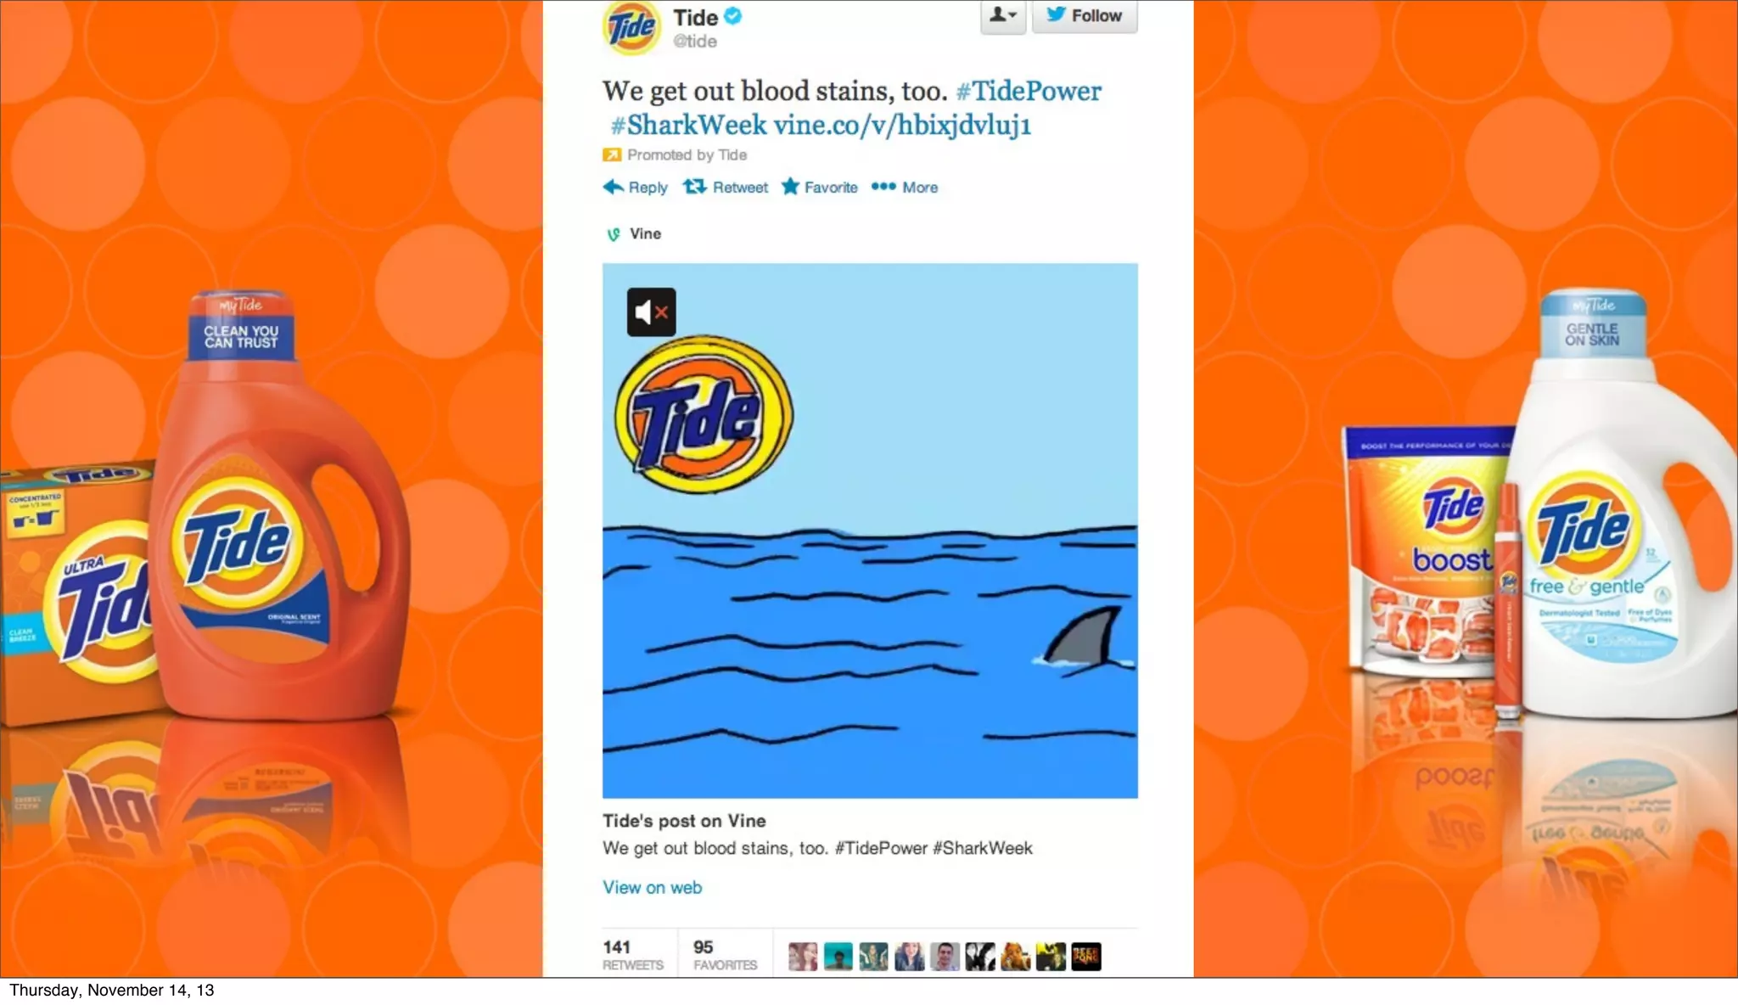This screenshot has height=1005, width=1738.
Task: Retweet this Tide tweet
Action: 726,187
